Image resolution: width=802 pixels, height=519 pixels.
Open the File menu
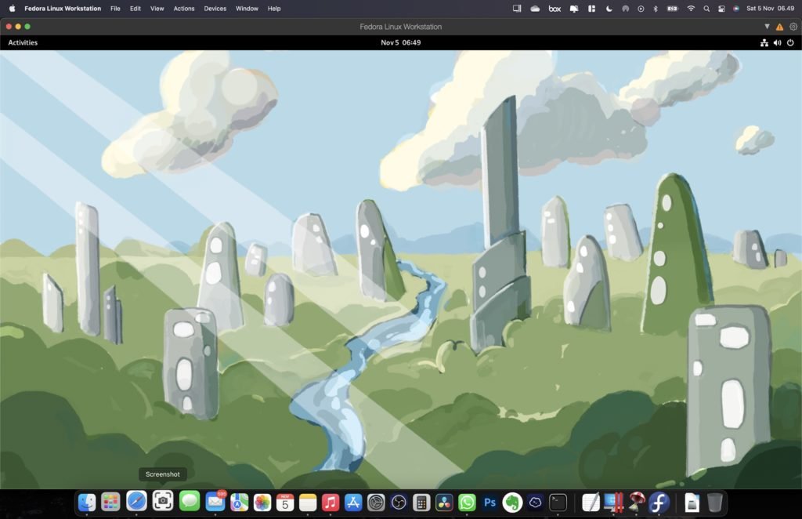tap(116, 9)
